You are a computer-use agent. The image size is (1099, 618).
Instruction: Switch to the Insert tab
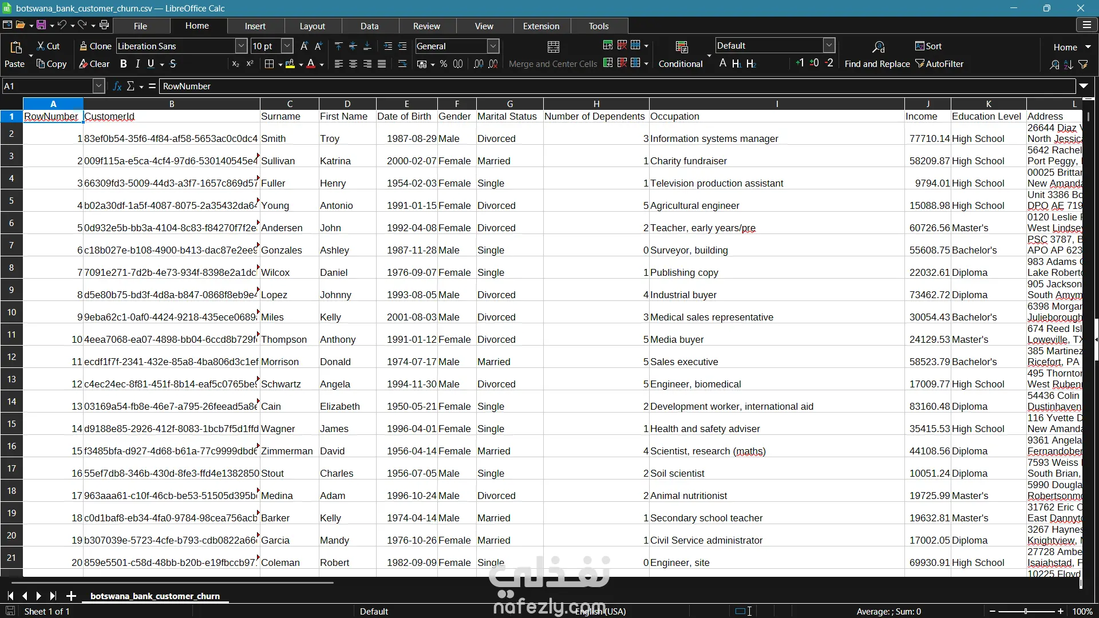pos(255,26)
